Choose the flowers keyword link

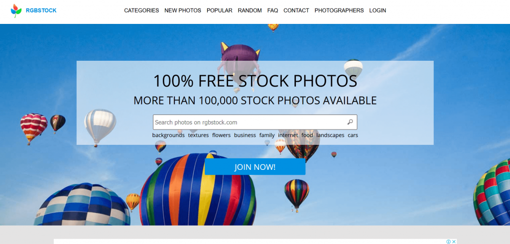pyautogui.click(x=222, y=135)
